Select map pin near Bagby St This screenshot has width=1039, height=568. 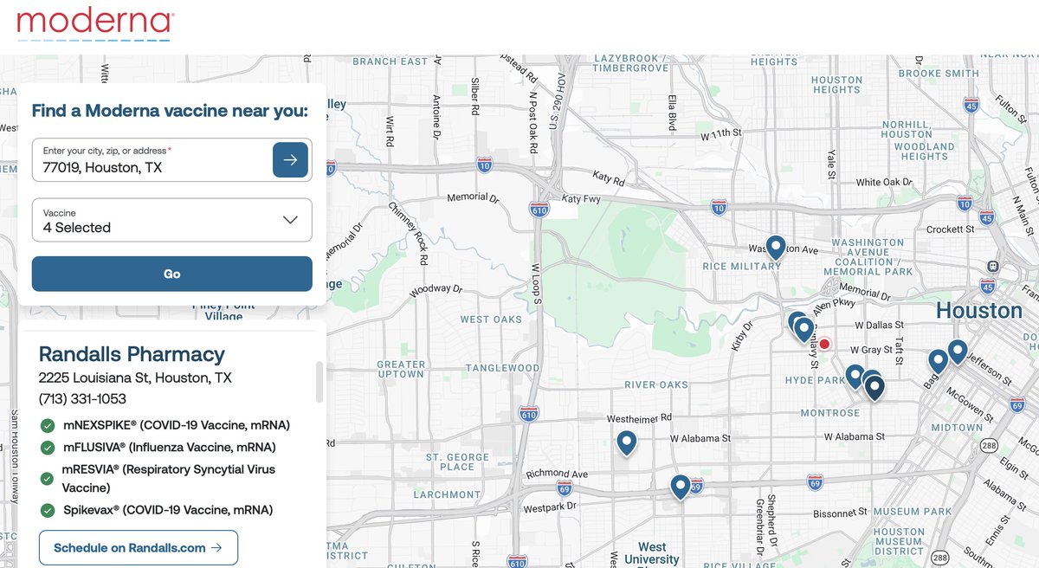click(938, 361)
